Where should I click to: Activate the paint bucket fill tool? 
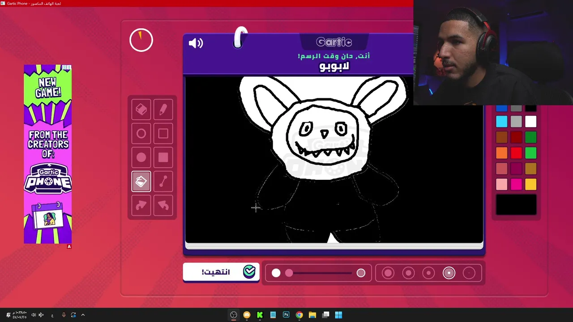tap(141, 182)
